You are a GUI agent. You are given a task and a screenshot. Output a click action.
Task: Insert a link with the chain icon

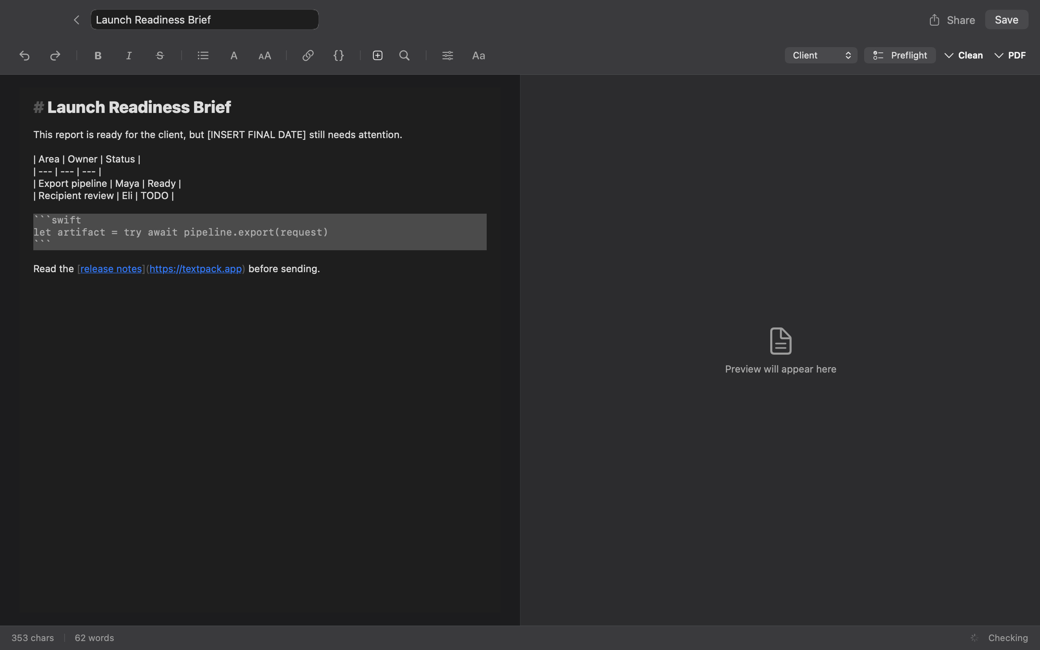click(308, 56)
